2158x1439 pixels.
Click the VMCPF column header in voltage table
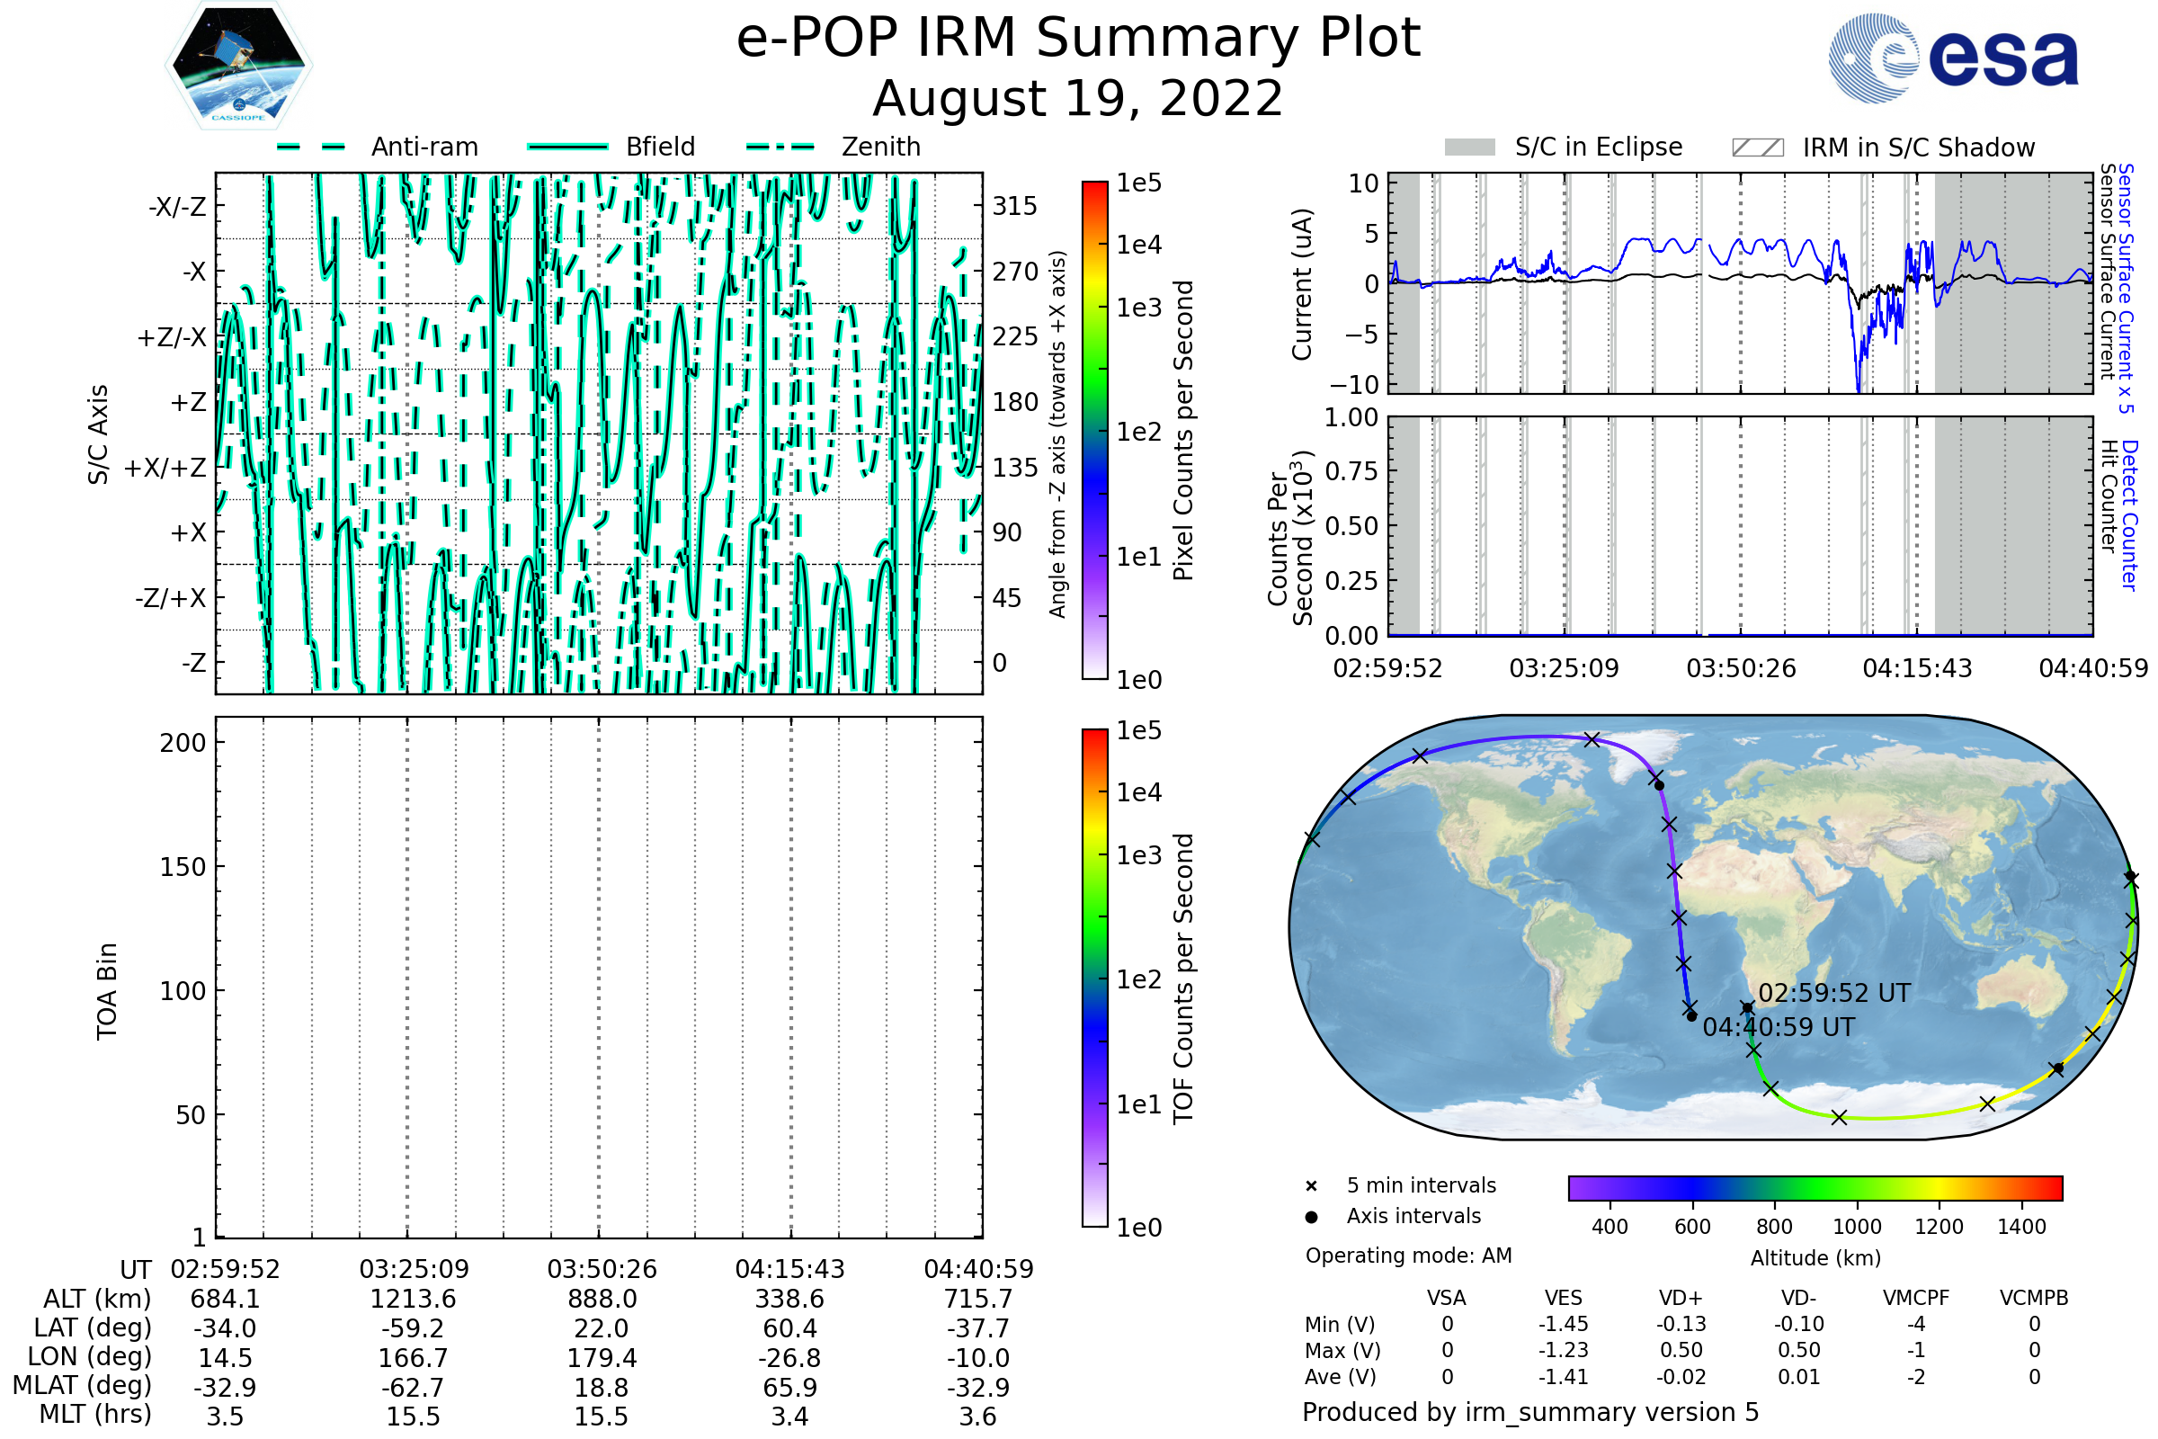[x=1916, y=1298]
